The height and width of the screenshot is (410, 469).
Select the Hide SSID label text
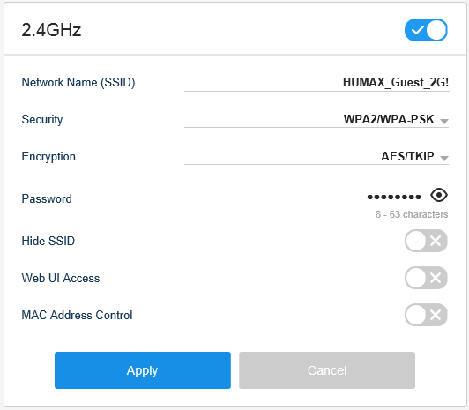click(x=48, y=241)
